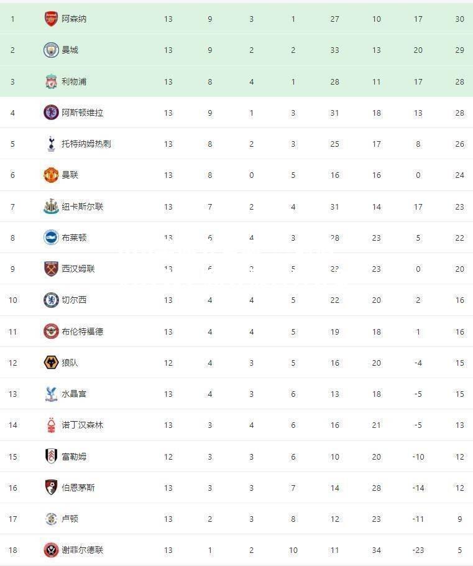Click Arsenal's 30 points value
The height and width of the screenshot is (566, 473).
[x=459, y=19]
